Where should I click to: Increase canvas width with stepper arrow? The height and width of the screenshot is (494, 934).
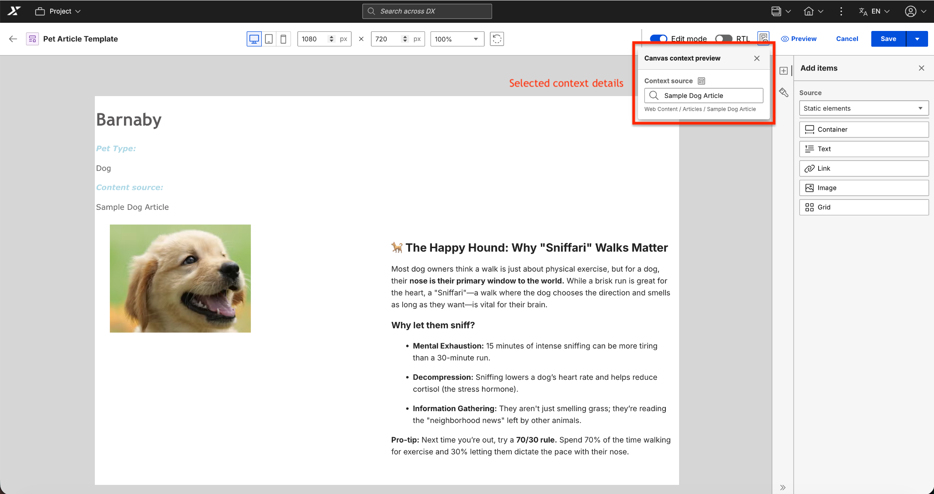332,37
